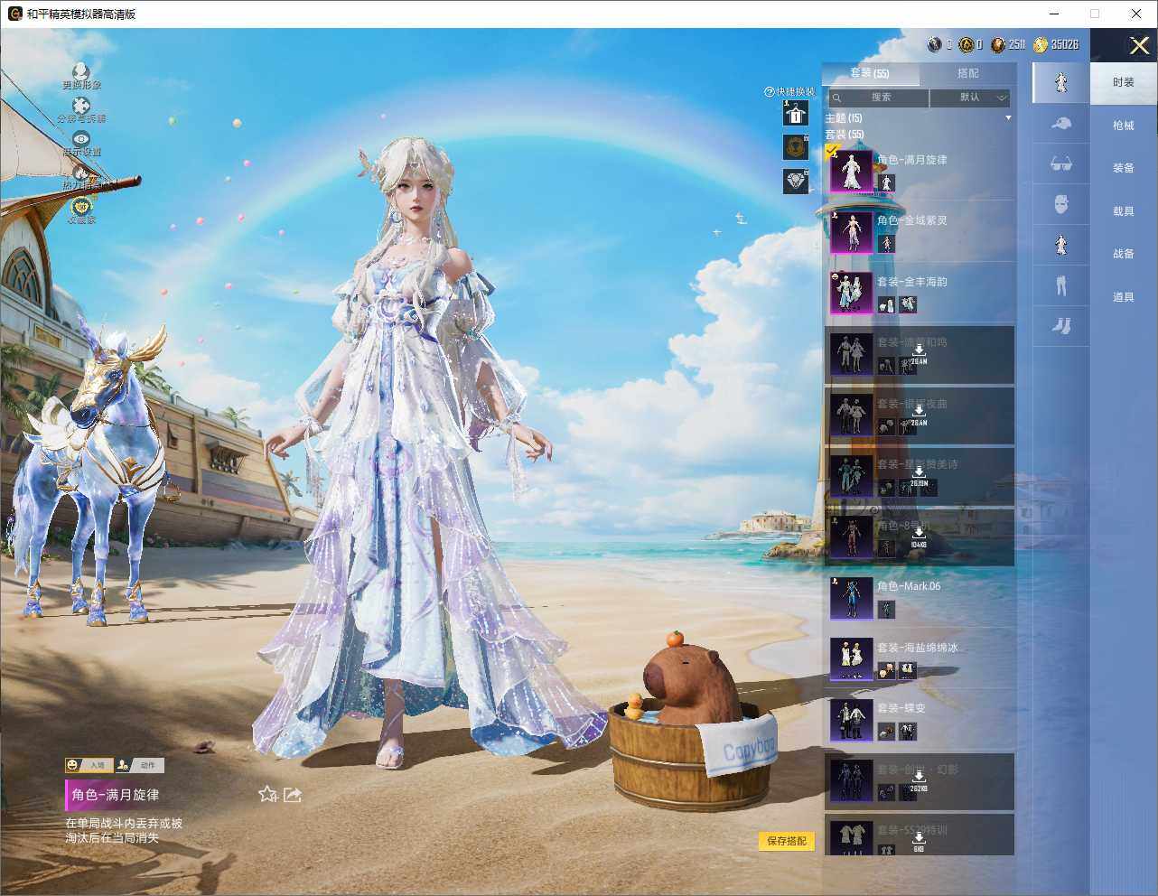Download the 26.4M set above 套装-银翼夜曲

pos(919,353)
